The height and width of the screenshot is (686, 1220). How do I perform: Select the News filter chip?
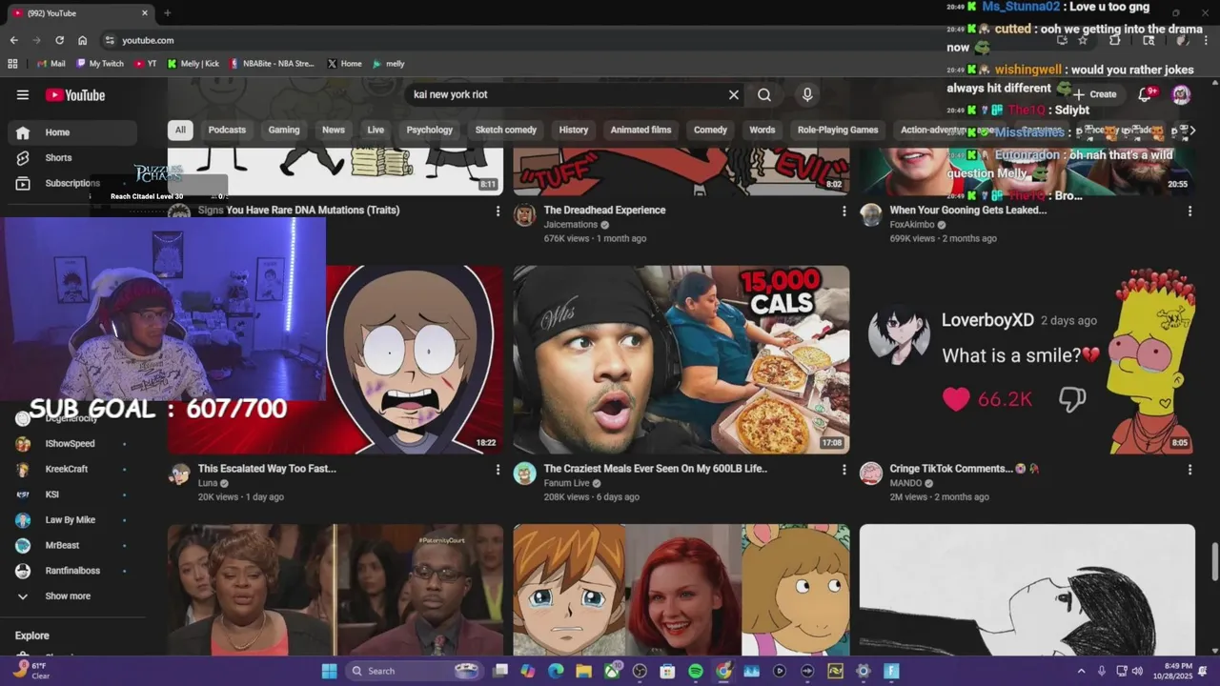334,130
